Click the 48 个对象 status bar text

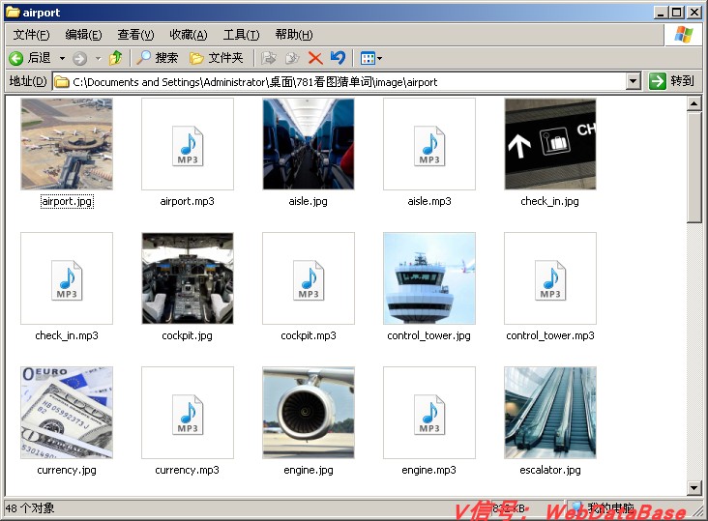point(30,508)
